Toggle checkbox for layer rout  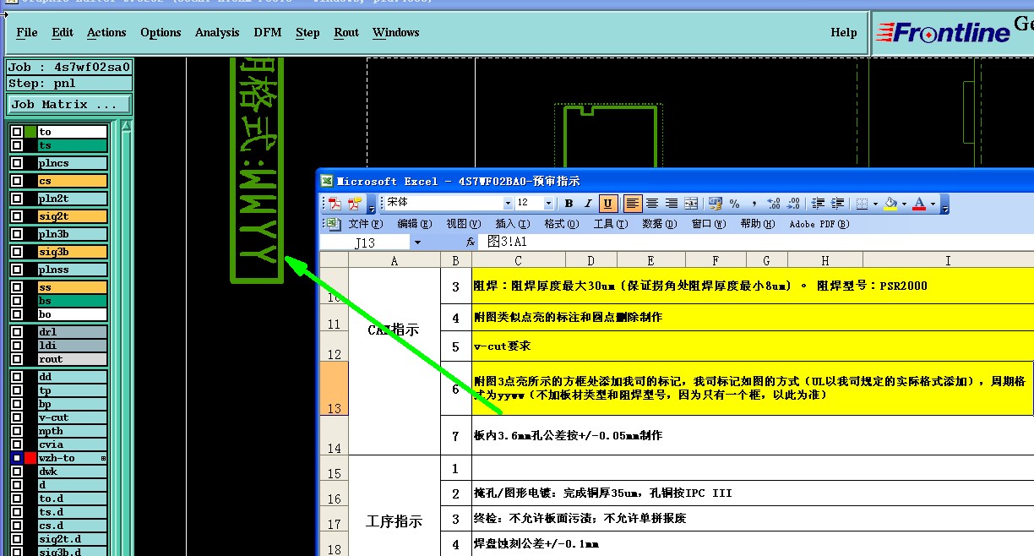coord(17,359)
